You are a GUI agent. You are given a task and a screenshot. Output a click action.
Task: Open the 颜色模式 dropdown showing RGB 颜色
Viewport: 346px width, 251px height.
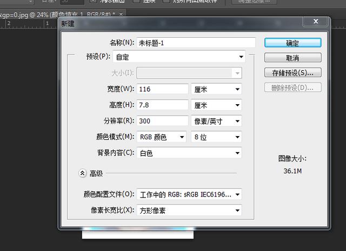coord(162,137)
